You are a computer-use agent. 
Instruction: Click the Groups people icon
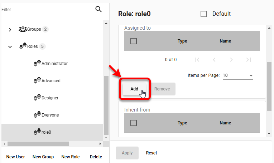point(23,29)
